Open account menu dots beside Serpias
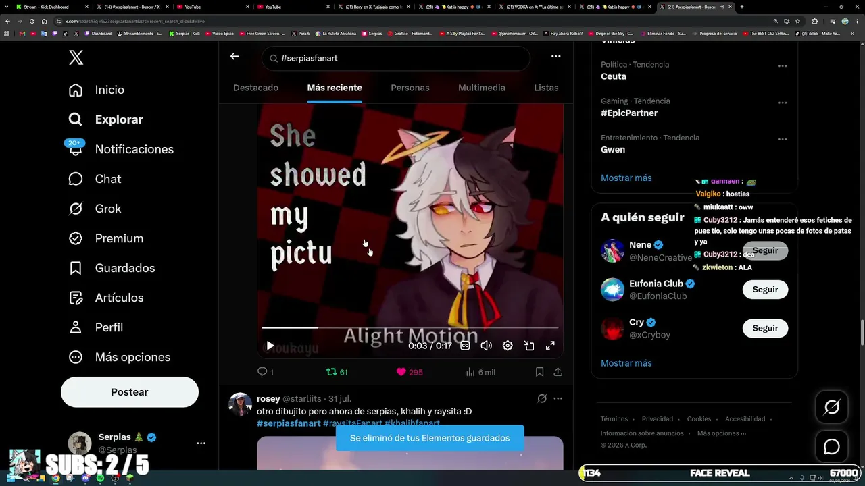Screen dimensions: 865x486 201,443
